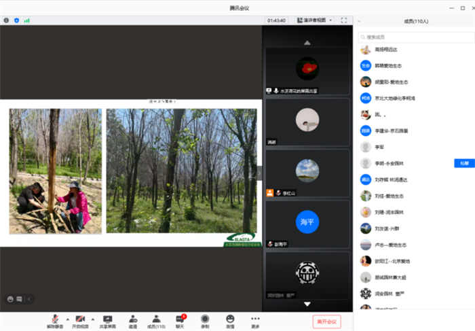This screenshot has width=475, height=331.
Task: Open the More options menu
Action: 255,319
